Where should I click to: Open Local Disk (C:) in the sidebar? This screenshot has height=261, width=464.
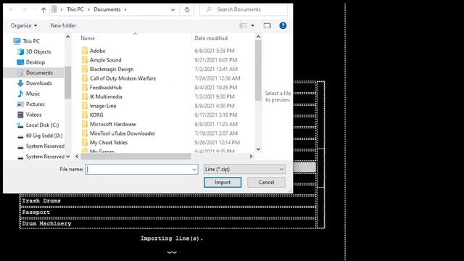42,125
